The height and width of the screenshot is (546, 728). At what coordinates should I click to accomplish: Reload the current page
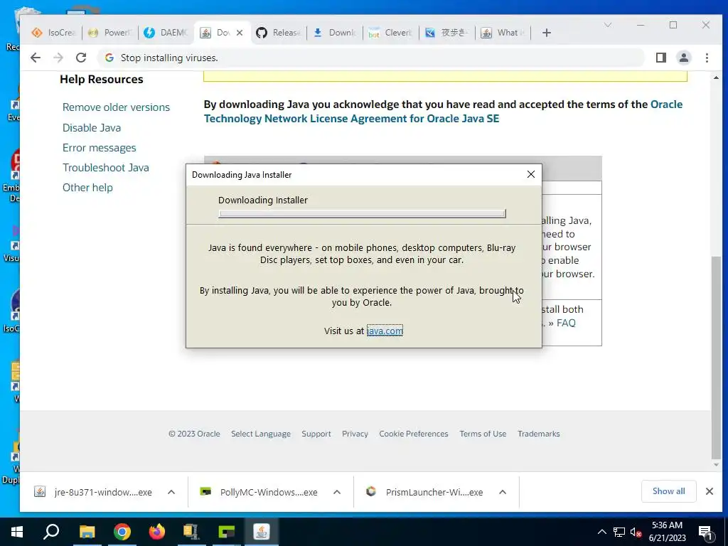[81, 58]
